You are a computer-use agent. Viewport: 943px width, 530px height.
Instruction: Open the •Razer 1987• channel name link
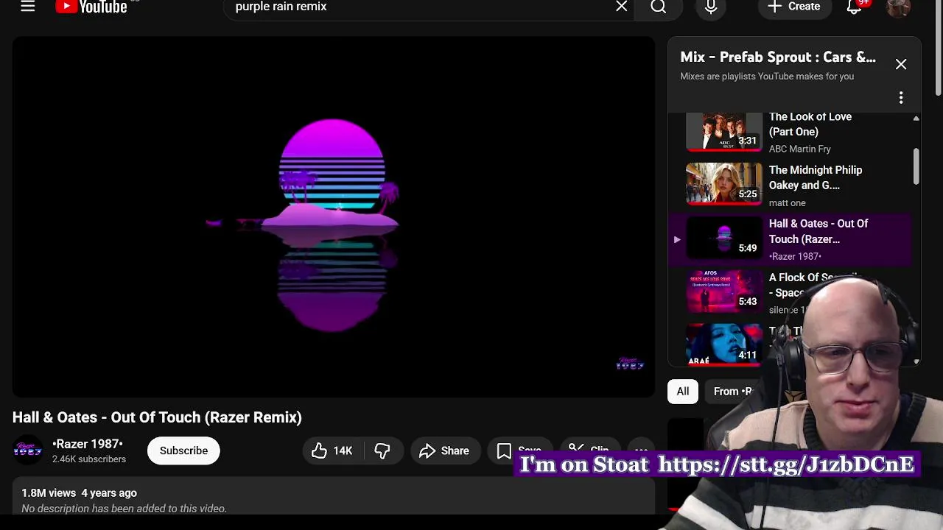coord(88,444)
